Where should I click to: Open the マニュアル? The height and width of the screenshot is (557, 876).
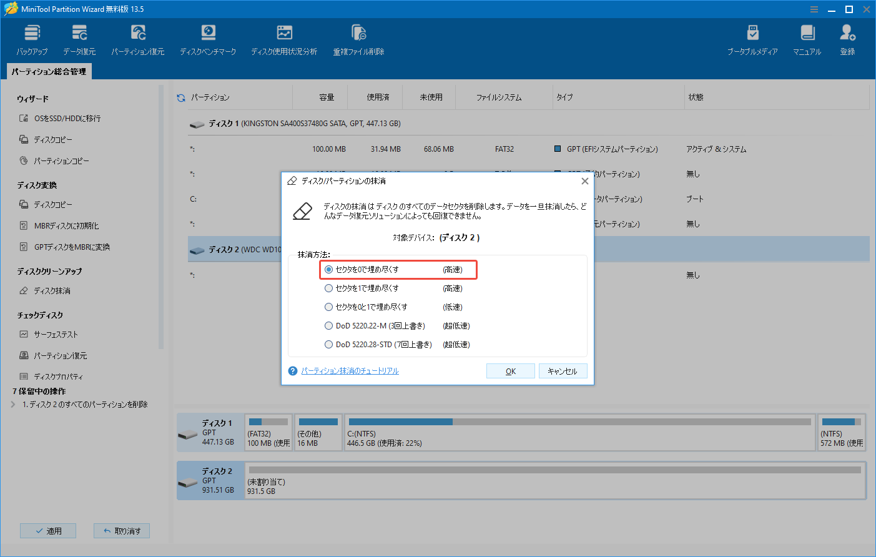806,37
